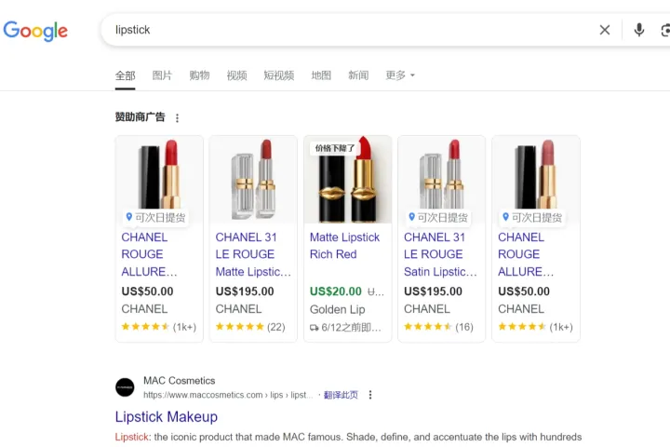Click Golden Lip seller name

point(337,310)
